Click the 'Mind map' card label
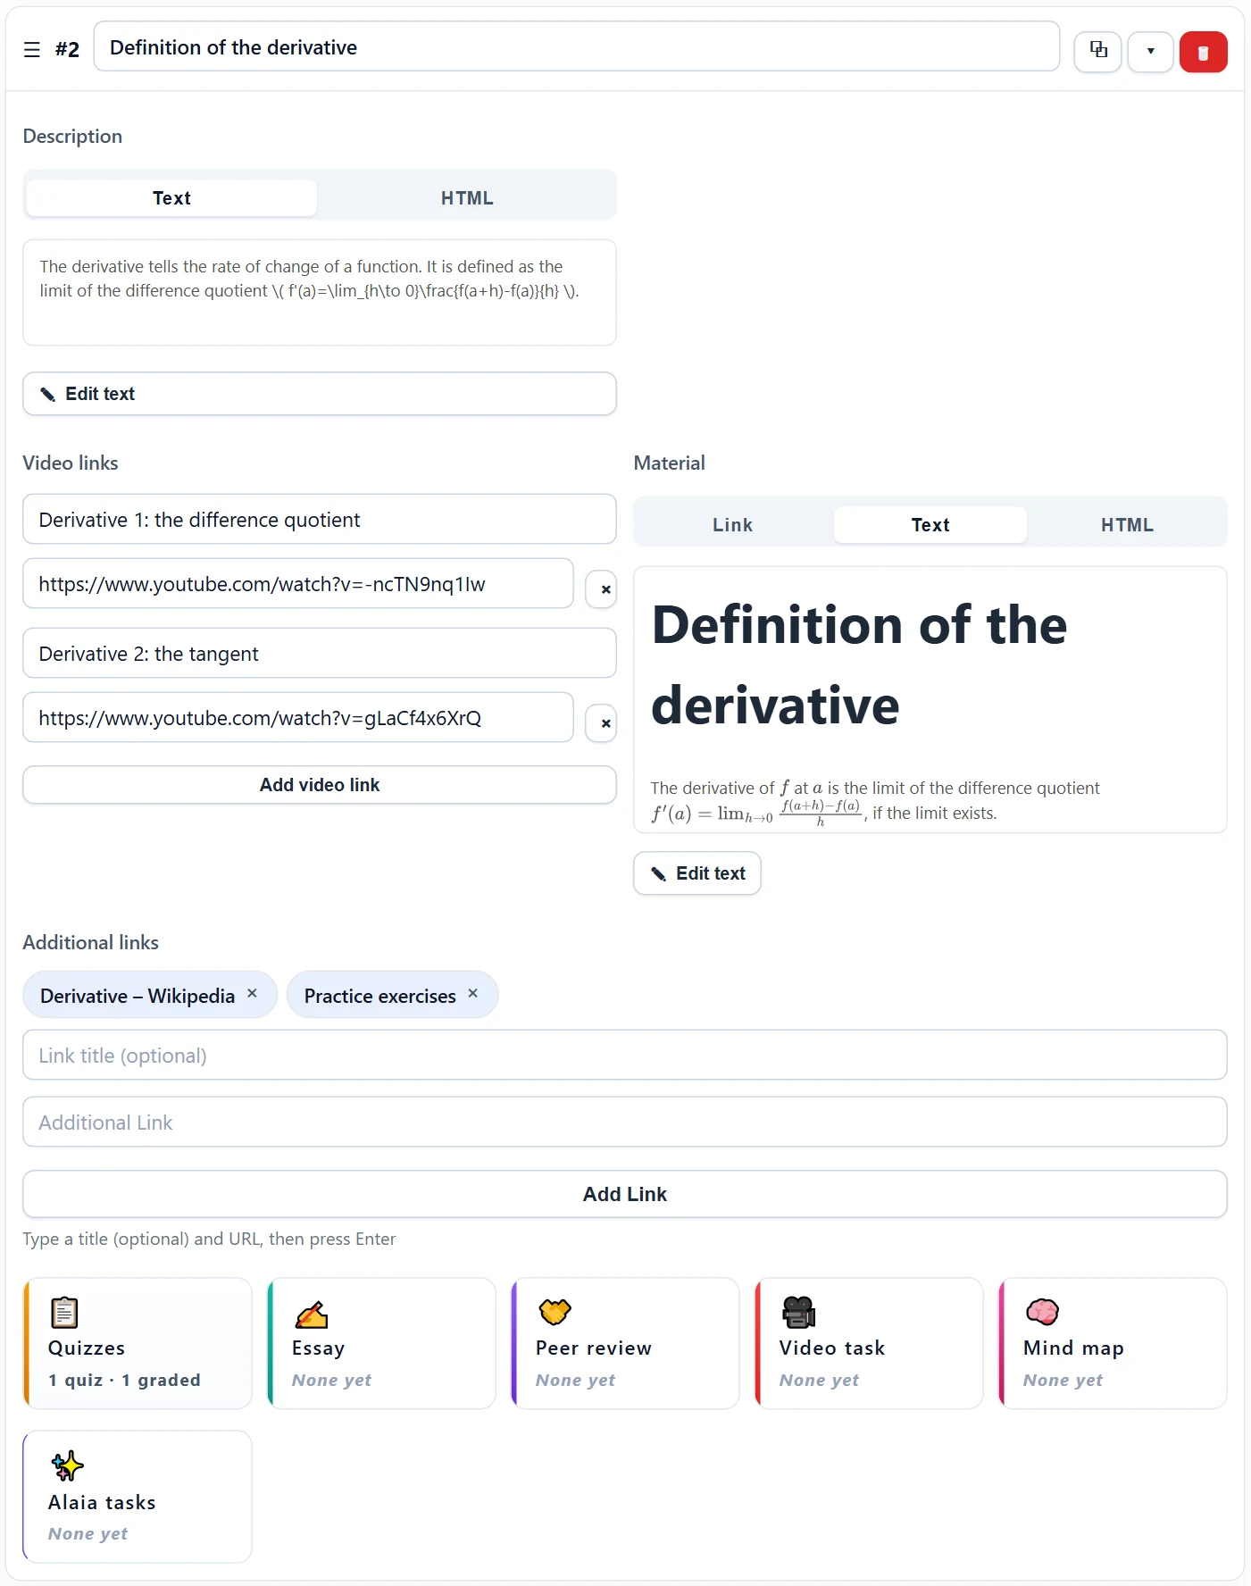This screenshot has height=1586, width=1251. 1073,1348
